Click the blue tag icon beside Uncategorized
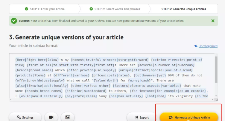 196,46
